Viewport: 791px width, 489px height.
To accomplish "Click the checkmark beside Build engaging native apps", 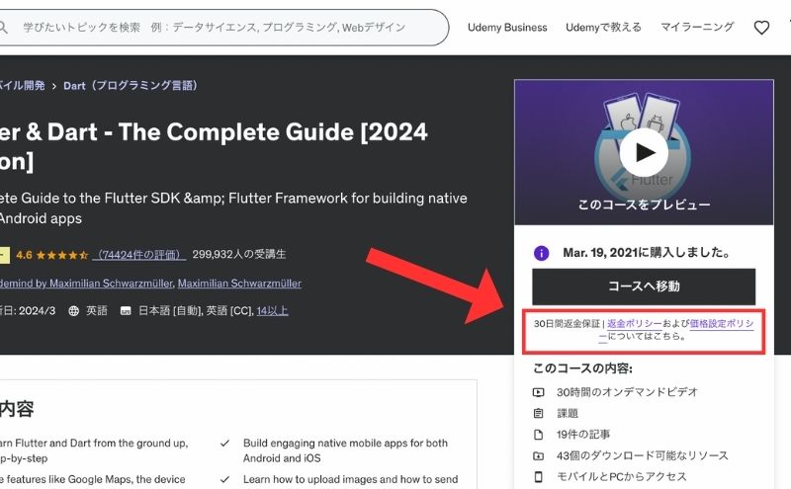I will pos(225,444).
